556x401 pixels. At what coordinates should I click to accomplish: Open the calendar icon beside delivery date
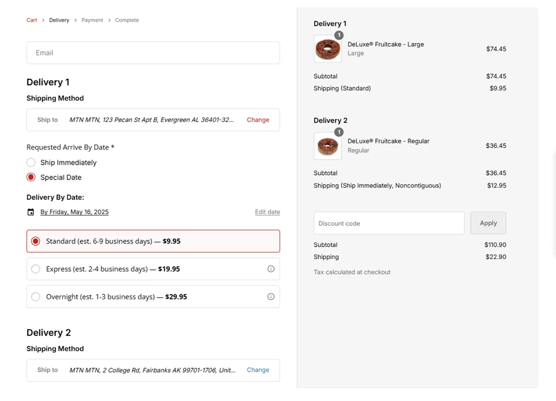pos(31,212)
